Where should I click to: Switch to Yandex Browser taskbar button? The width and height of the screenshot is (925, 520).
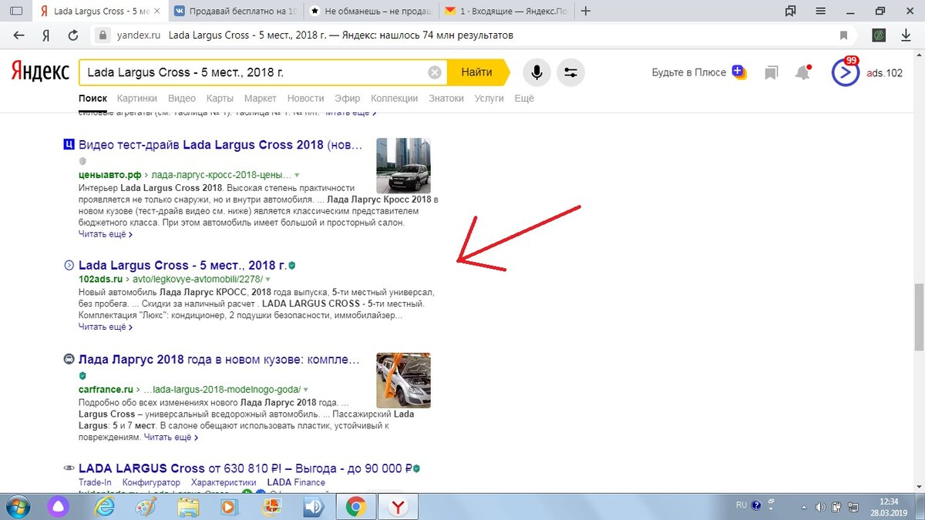point(397,507)
